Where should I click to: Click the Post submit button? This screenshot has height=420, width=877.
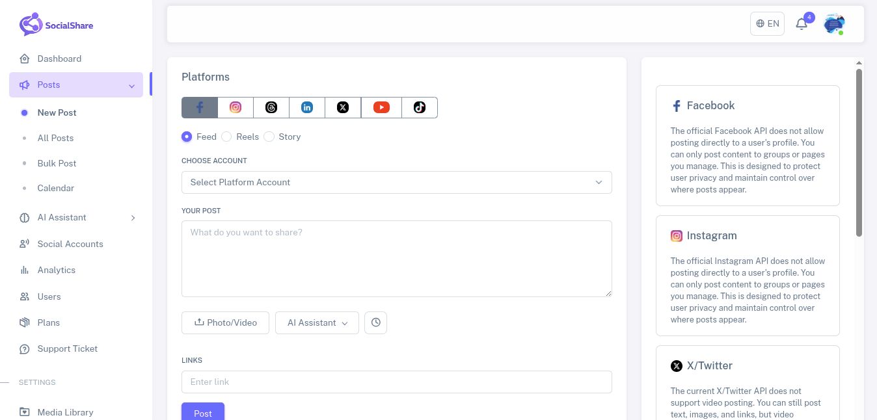(203, 412)
